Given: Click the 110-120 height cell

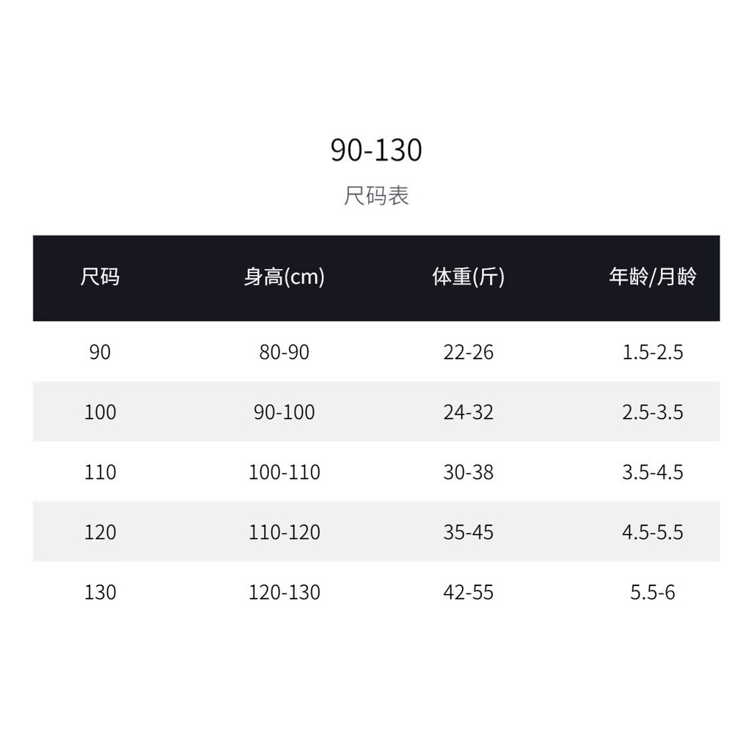Looking at the screenshot, I should (x=285, y=532).
